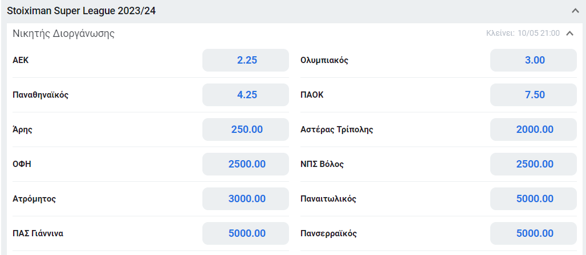Click the closing time 10/05 21:00 label

523,34
